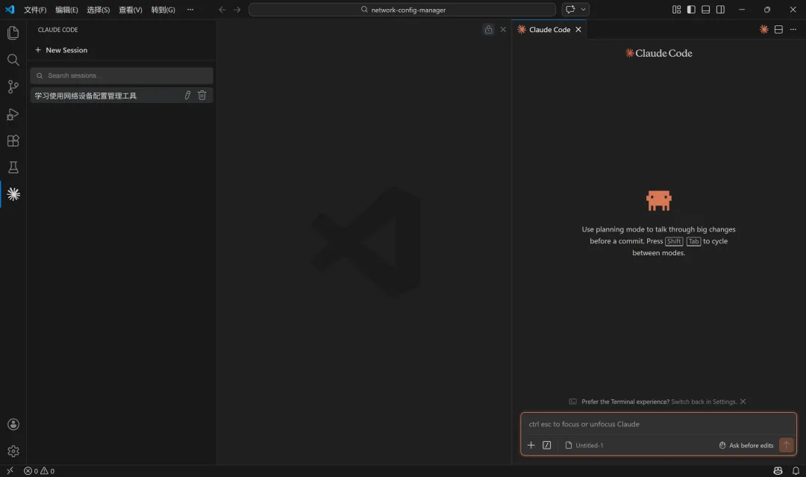The width and height of the screenshot is (806, 477).
Task: Toggle the primary side bar
Action: click(x=691, y=10)
